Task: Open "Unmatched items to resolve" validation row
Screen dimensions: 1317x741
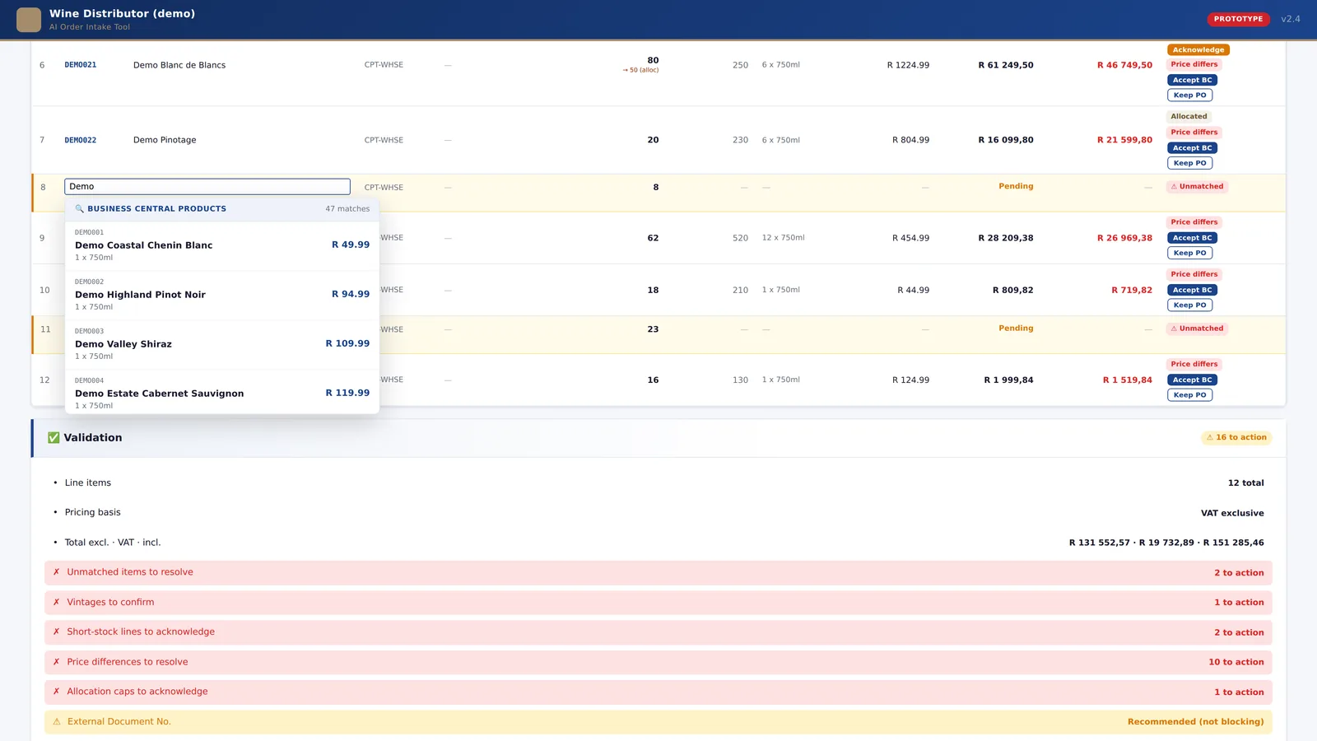Action: click(658, 573)
